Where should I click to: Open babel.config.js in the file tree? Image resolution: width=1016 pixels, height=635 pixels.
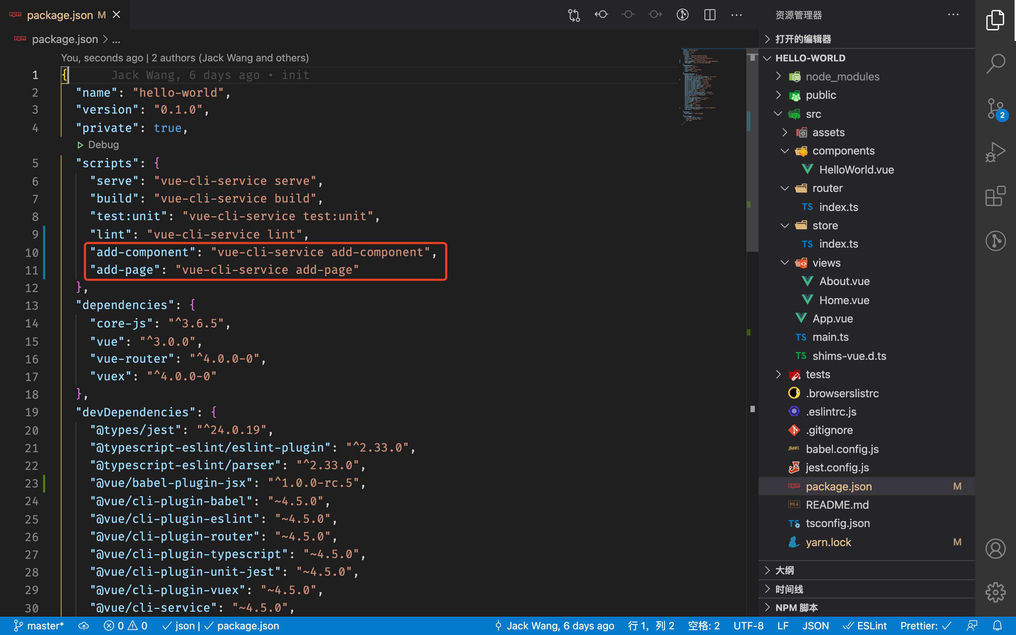[866, 449]
